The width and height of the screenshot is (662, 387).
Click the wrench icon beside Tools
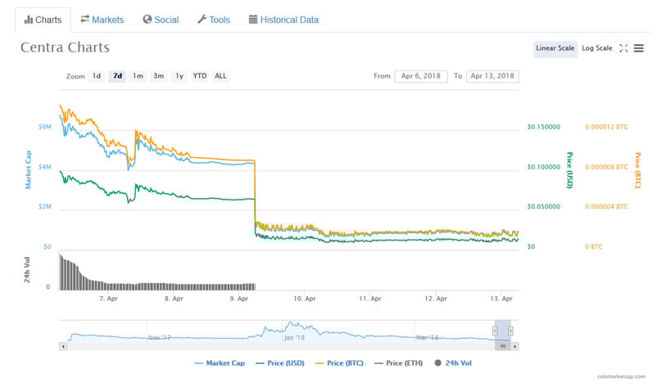coord(202,20)
